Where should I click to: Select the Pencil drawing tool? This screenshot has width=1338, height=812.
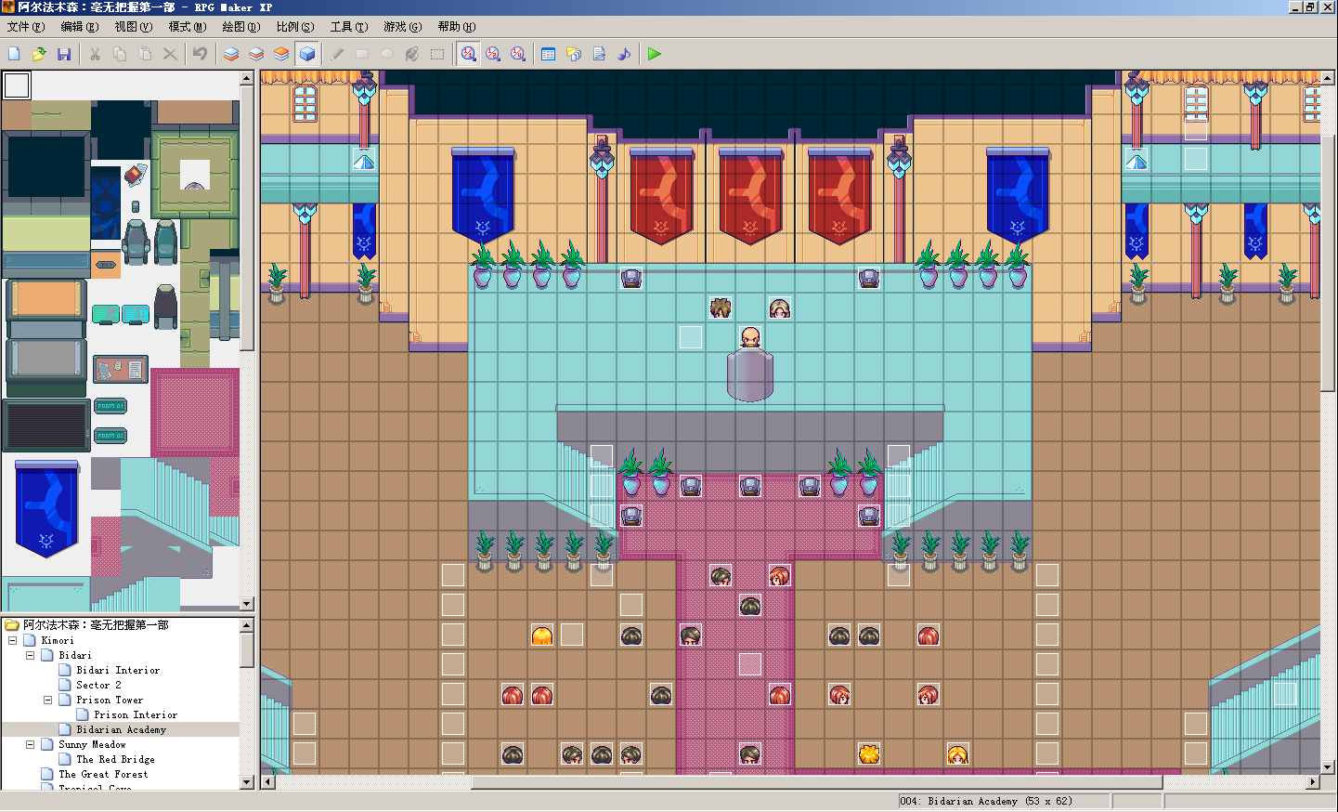[337, 54]
